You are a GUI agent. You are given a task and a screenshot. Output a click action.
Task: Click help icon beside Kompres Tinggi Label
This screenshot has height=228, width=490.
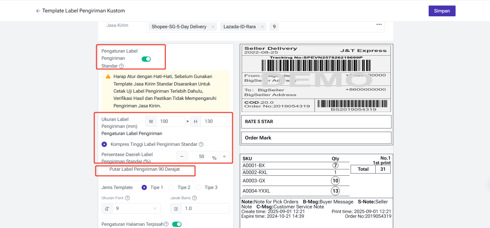(201, 144)
